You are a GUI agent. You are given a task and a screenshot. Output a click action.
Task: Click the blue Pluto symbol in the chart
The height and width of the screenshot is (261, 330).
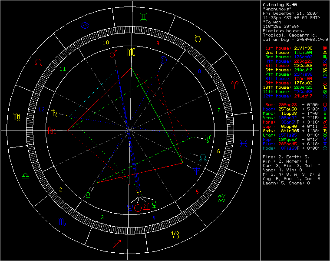coord(130,208)
